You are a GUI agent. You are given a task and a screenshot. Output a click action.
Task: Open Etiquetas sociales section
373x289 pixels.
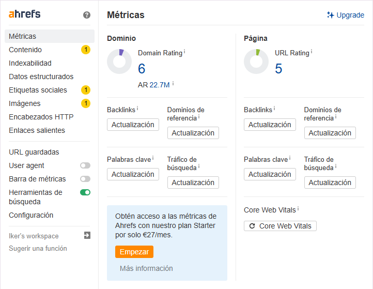(x=38, y=90)
